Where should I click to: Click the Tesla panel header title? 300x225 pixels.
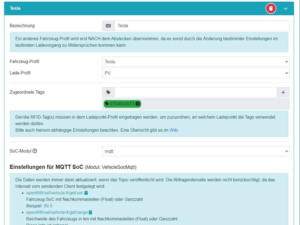[15, 8]
